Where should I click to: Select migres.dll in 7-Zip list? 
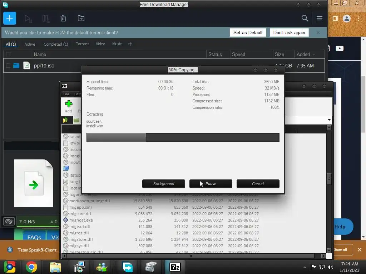(x=79, y=233)
